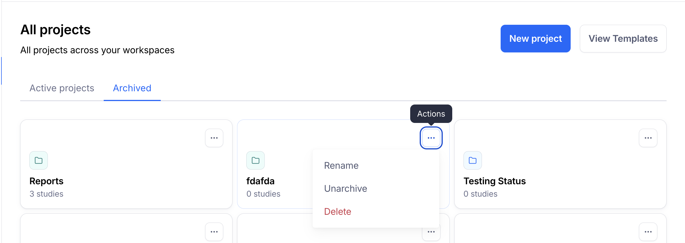
Task: Select the Archived tab
Action: (x=132, y=88)
